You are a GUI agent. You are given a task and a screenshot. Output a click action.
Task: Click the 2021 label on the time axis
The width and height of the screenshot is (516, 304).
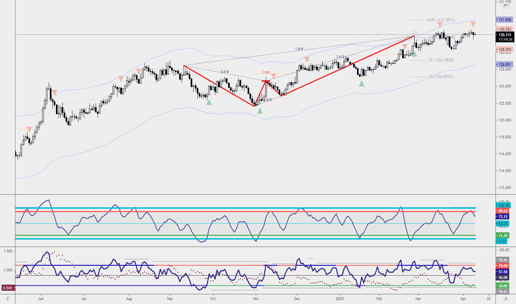click(x=340, y=298)
